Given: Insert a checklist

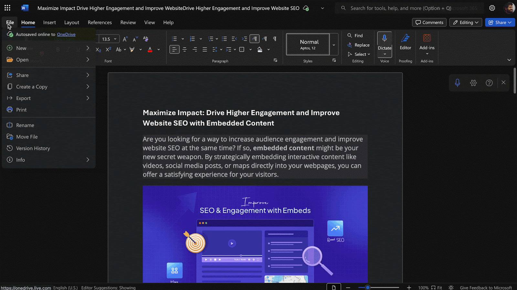Looking at the screenshot, I should click(x=224, y=39).
